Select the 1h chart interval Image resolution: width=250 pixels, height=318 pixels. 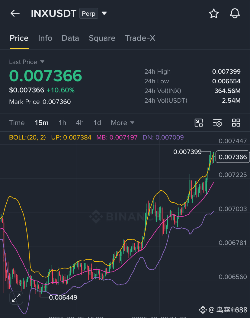tap(62, 123)
